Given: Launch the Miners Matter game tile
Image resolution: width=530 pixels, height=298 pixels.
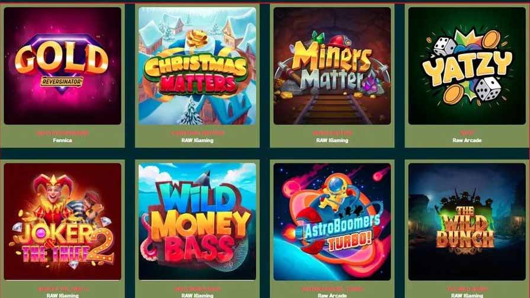Looking at the screenshot, I should click(332, 66).
